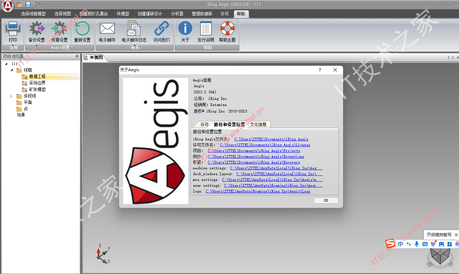Open the 项目 Projects folder link

(x=254, y=151)
